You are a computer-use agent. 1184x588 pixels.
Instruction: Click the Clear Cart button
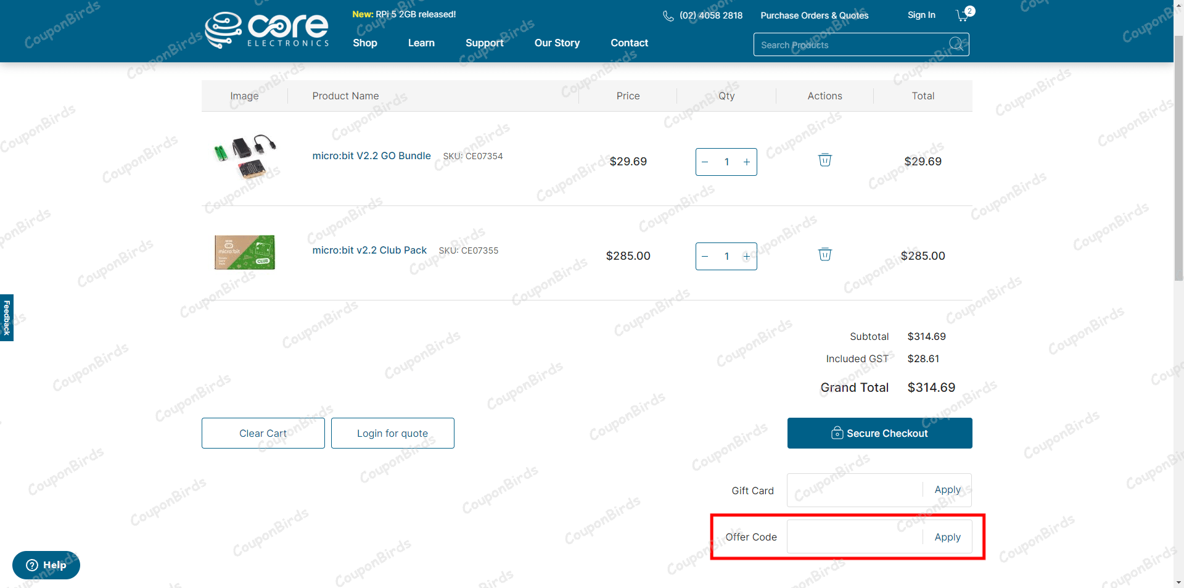coord(263,433)
